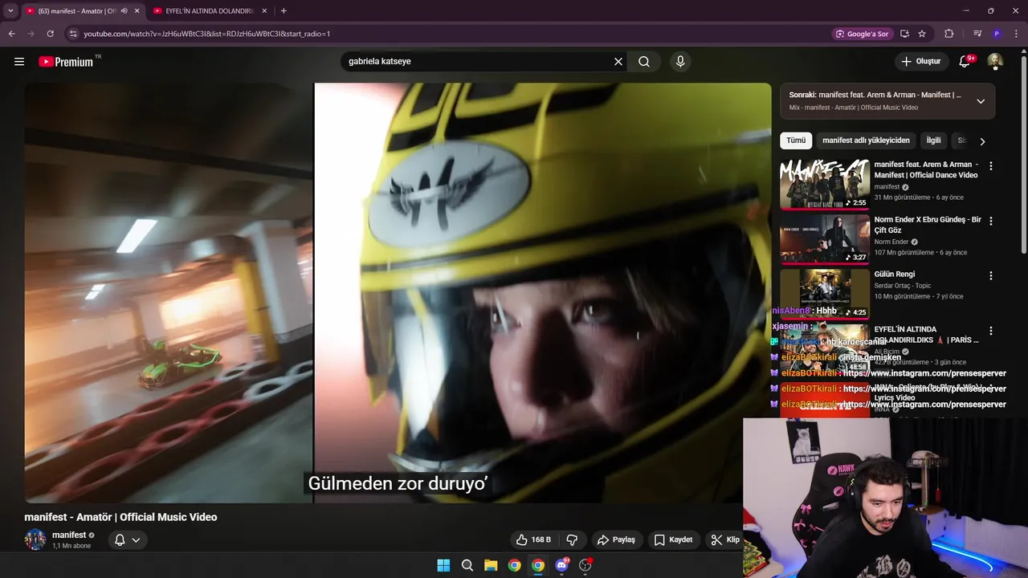Close the manifest Amatör tab
Image resolution: width=1028 pixels, height=578 pixels.
tap(137, 11)
